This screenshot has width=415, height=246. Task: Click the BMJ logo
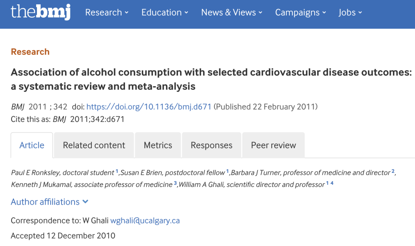40,12
